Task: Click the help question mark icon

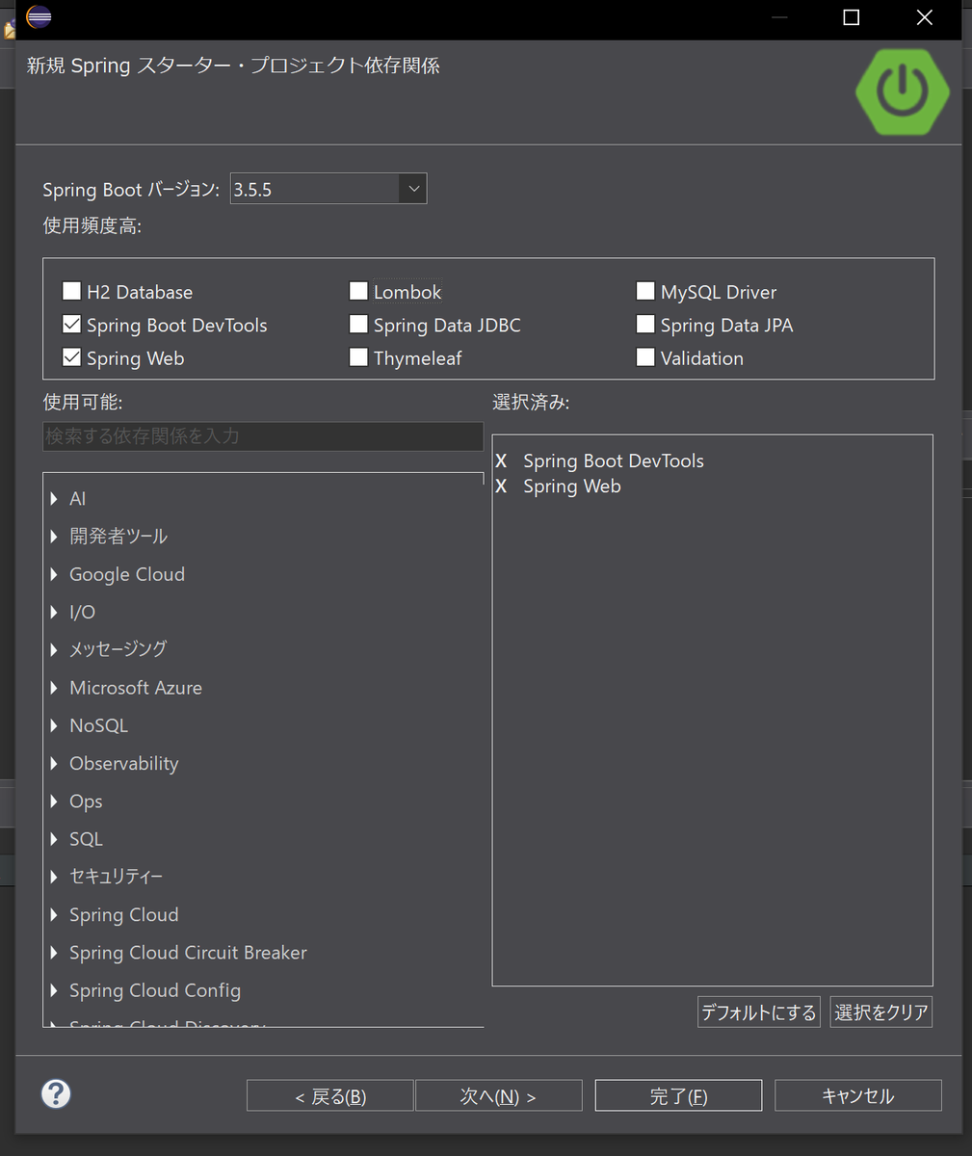Action: coord(56,1093)
